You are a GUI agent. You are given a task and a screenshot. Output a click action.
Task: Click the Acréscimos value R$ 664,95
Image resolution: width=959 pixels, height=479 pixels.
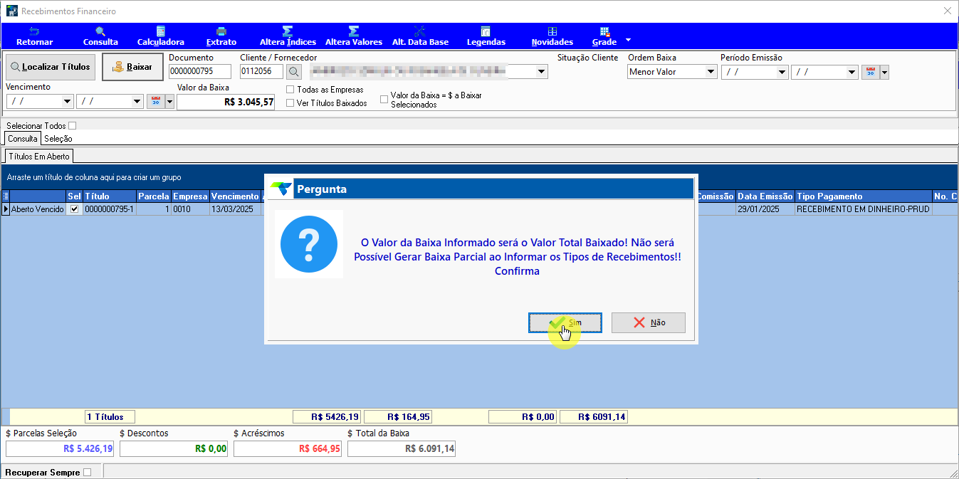[288, 449]
